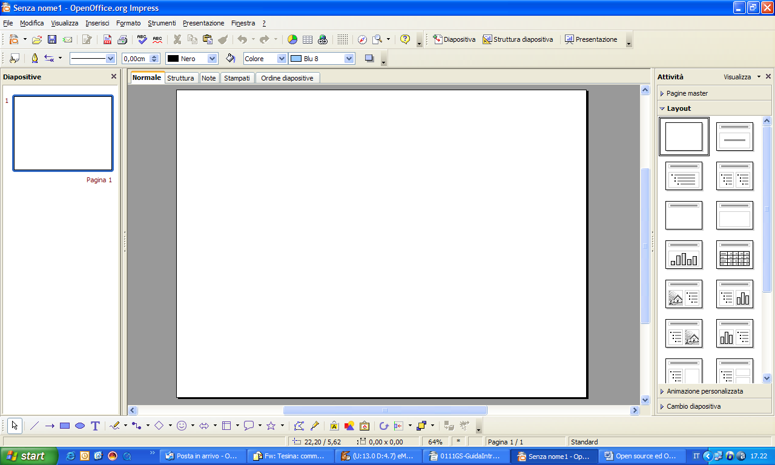Click the Layout panel vertical scrollbar
Screen dimensions: 775x465
coord(767,209)
